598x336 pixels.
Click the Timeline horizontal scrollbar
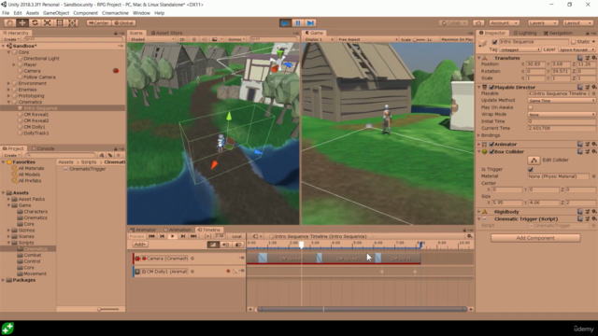(362, 309)
